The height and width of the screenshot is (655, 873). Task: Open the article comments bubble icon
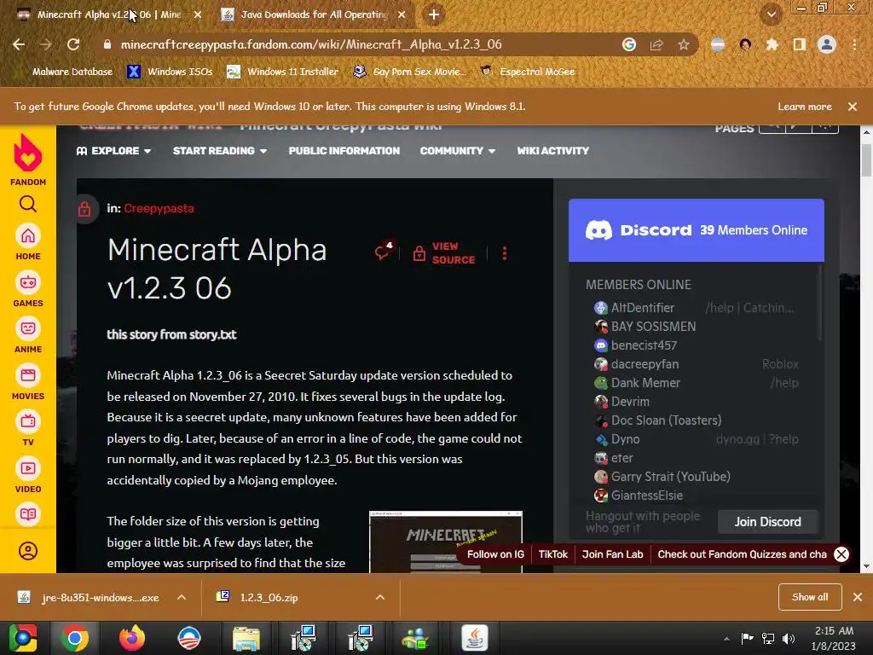[384, 252]
